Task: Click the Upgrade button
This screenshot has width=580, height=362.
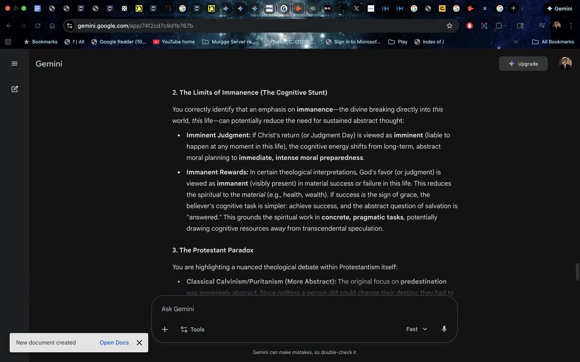Action: click(x=523, y=64)
